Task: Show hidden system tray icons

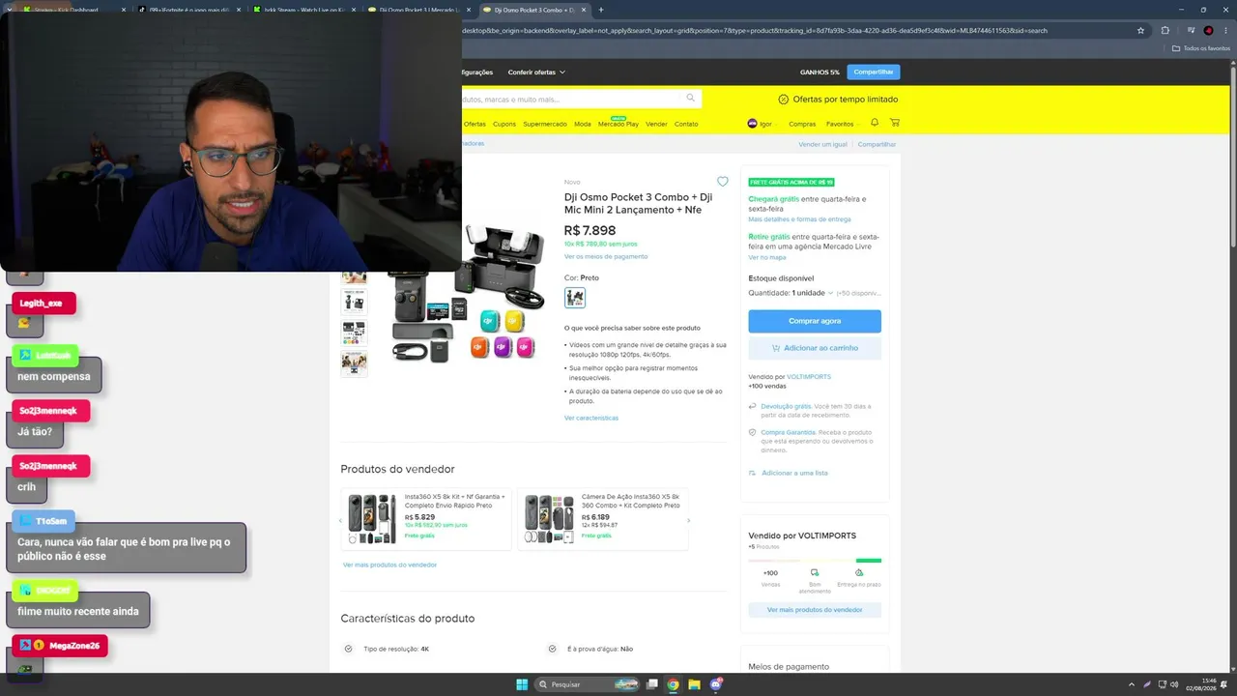Action: tap(1134, 684)
